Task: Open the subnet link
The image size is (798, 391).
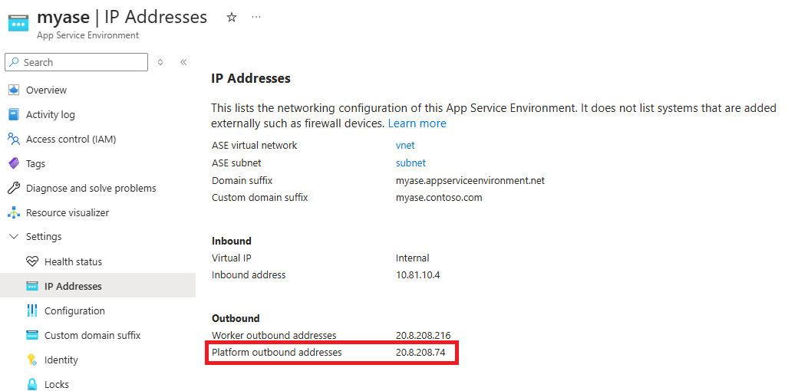Action: [411, 163]
